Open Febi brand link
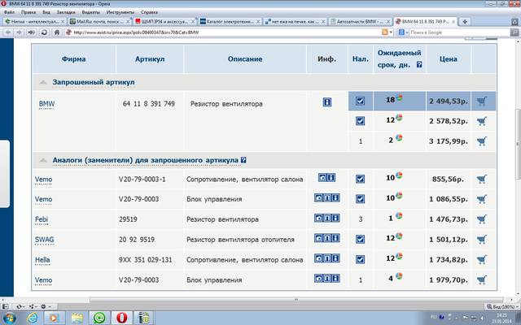 click(42, 219)
